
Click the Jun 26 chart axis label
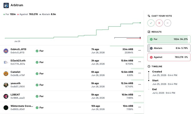pyautogui.click(x=17, y=41)
